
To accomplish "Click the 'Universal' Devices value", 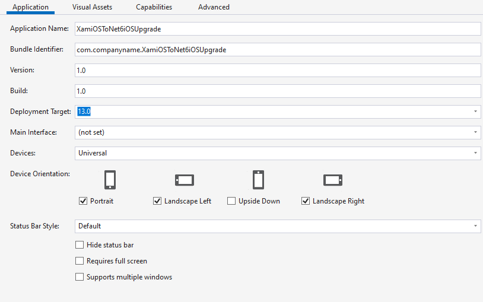I will pyautogui.click(x=93, y=153).
